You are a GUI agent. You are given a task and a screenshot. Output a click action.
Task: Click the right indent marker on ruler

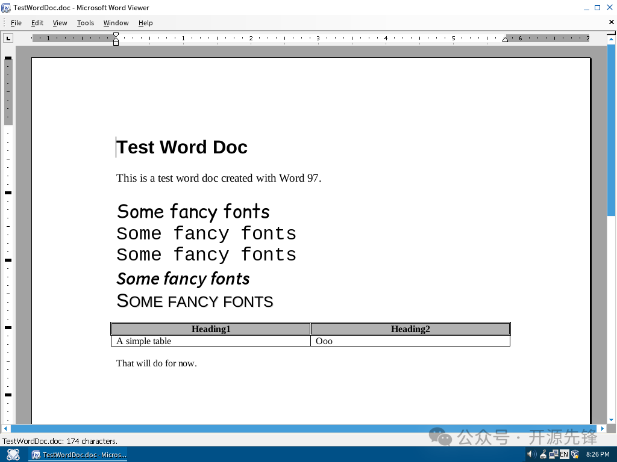tap(506, 40)
